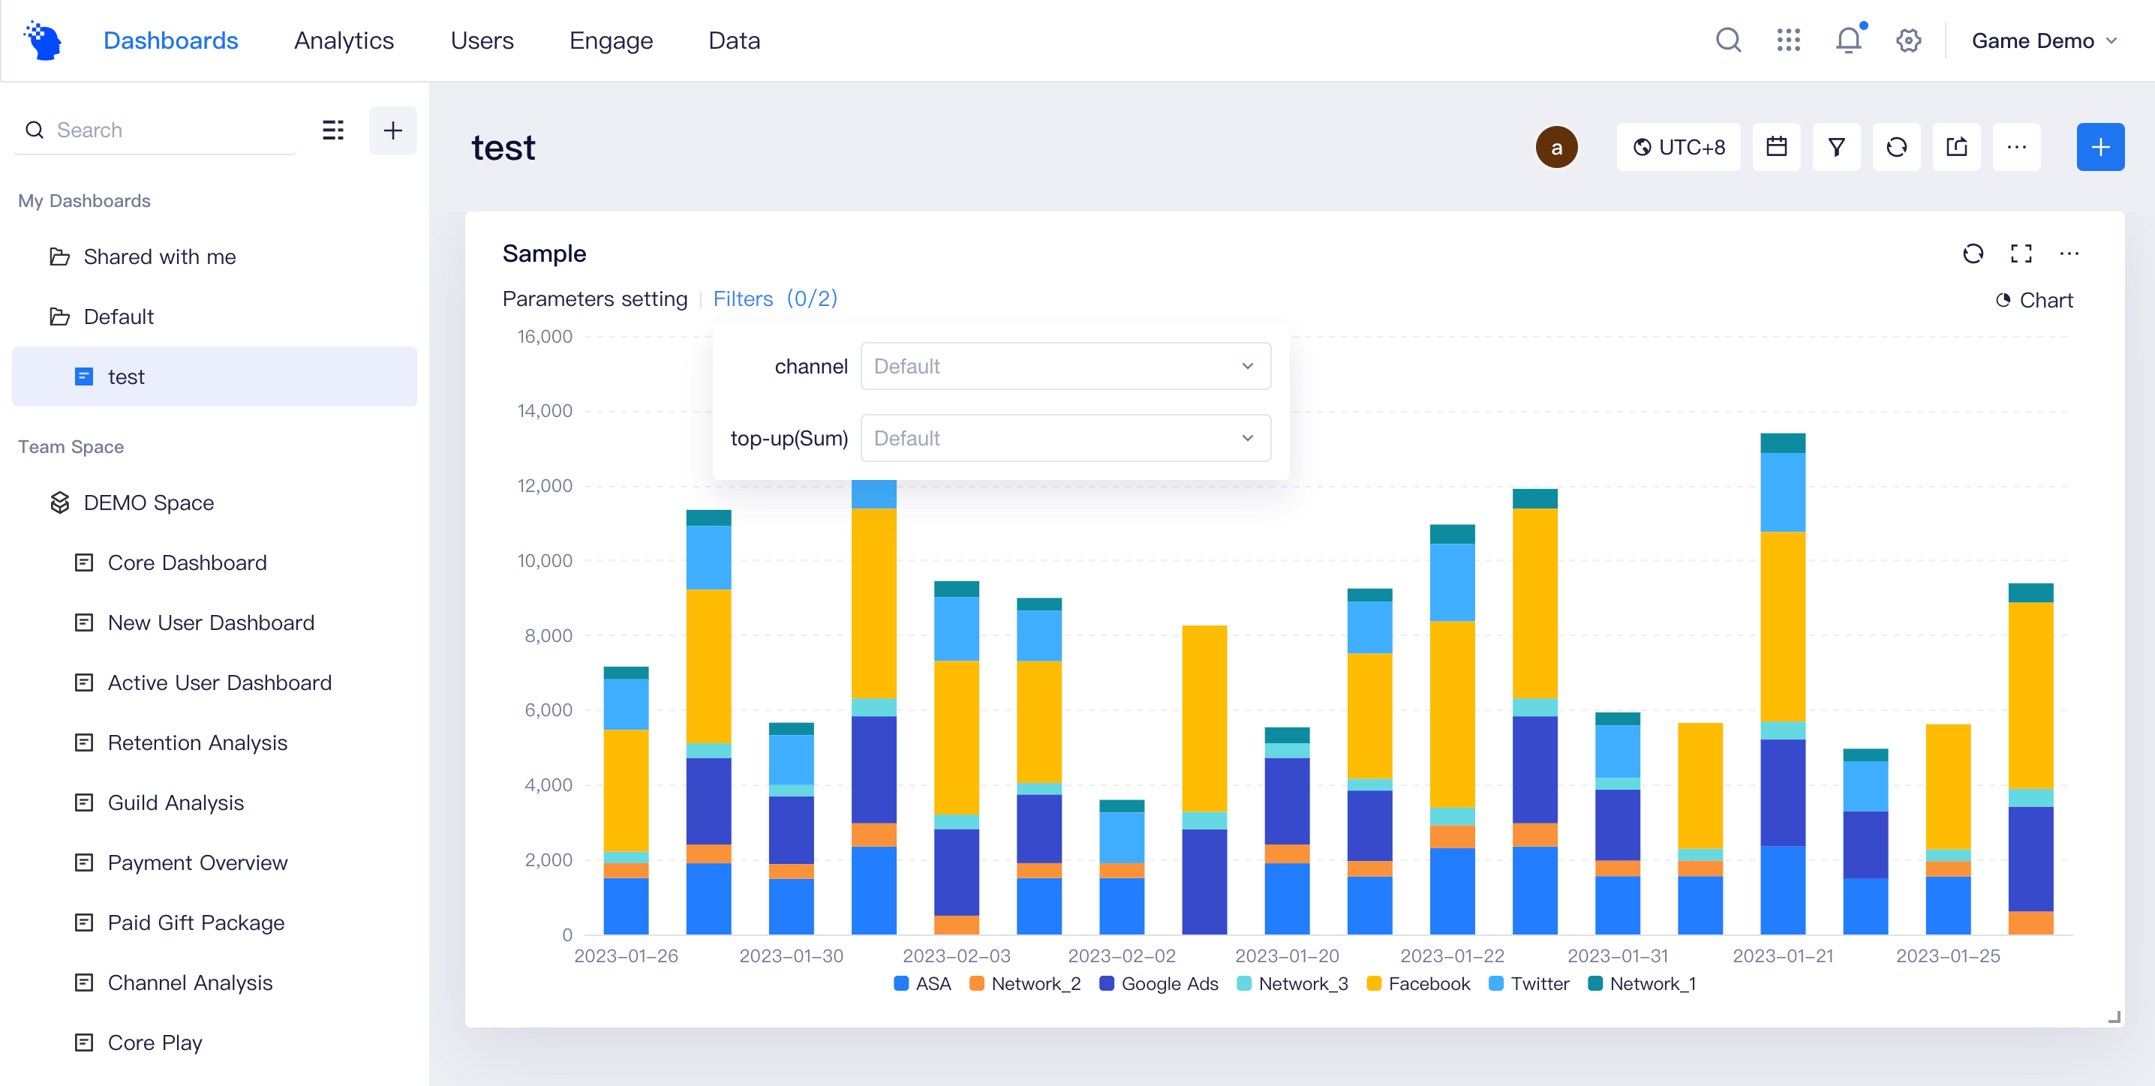Click the sidebar Search field
Image resolution: width=2155 pixels, height=1086 pixels.
coord(155,130)
